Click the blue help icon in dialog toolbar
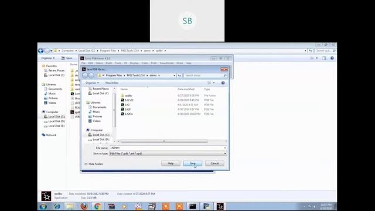 223,83
